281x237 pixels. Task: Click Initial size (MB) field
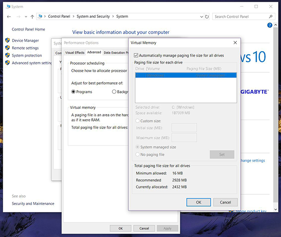click(184, 128)
